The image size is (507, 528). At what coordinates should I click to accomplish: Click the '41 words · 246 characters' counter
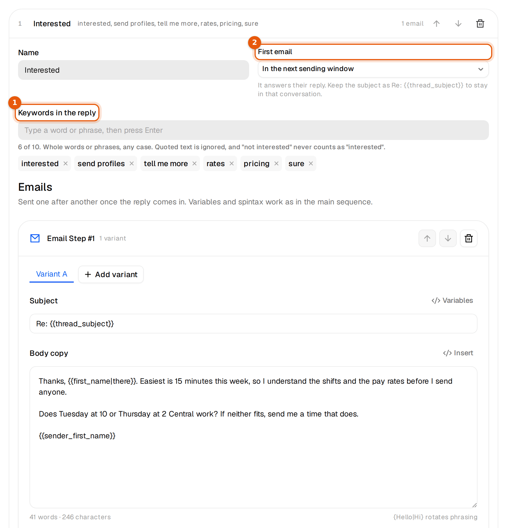70,517
